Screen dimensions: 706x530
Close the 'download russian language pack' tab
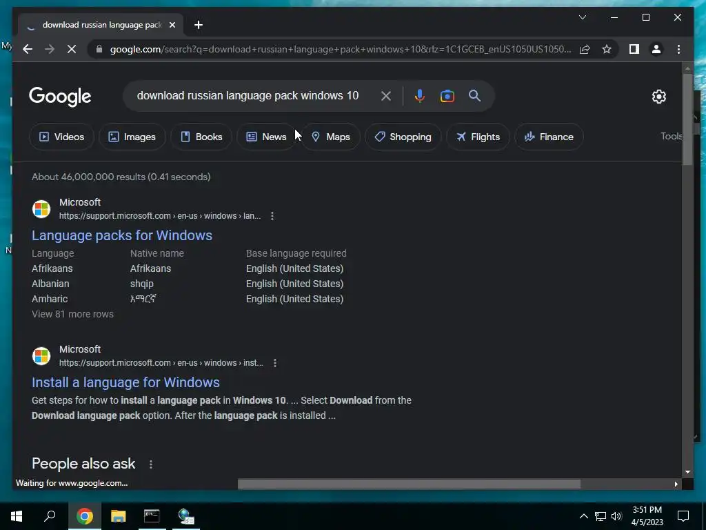tap(172, 25)
